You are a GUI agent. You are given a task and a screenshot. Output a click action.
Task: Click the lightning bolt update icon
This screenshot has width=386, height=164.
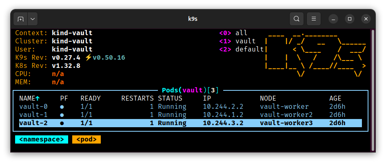89,58
